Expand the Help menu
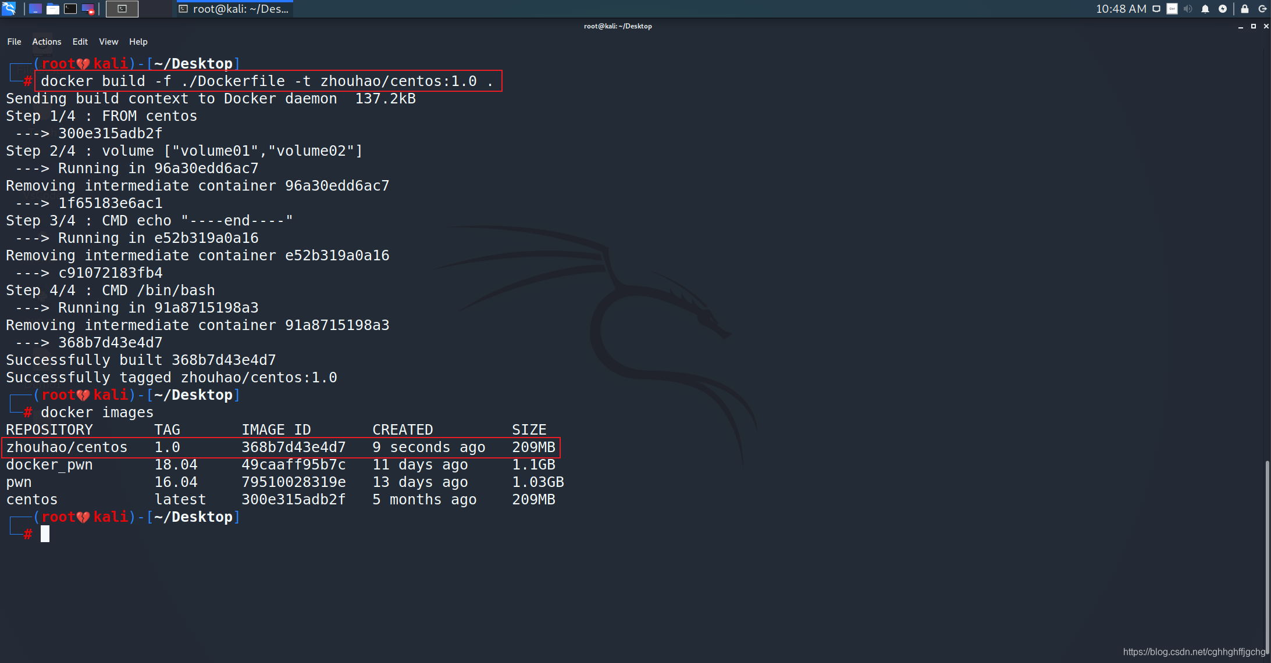This screenshot has width=1271, height=663. point(138,42)
